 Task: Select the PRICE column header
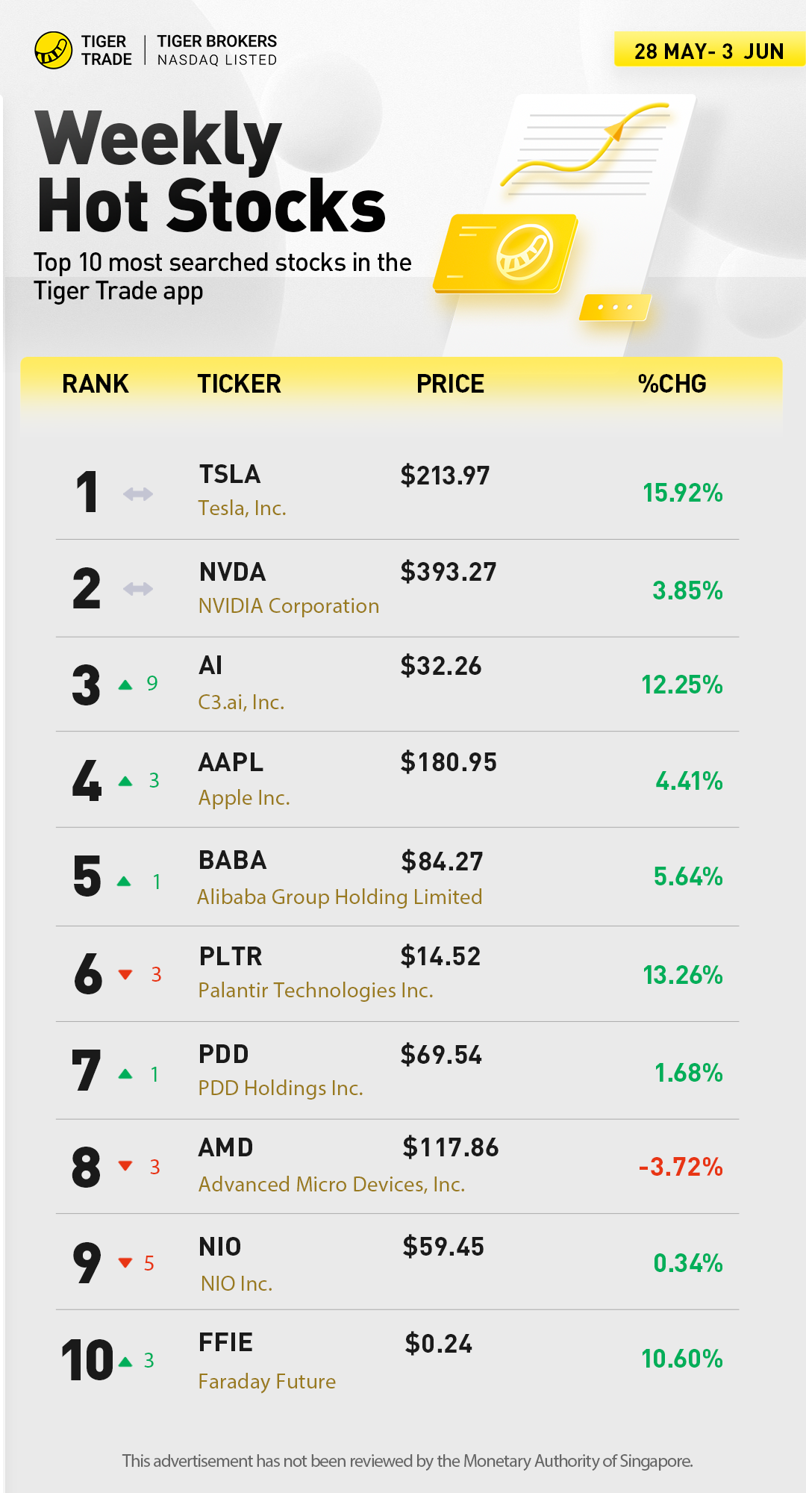tap(450, 384)
